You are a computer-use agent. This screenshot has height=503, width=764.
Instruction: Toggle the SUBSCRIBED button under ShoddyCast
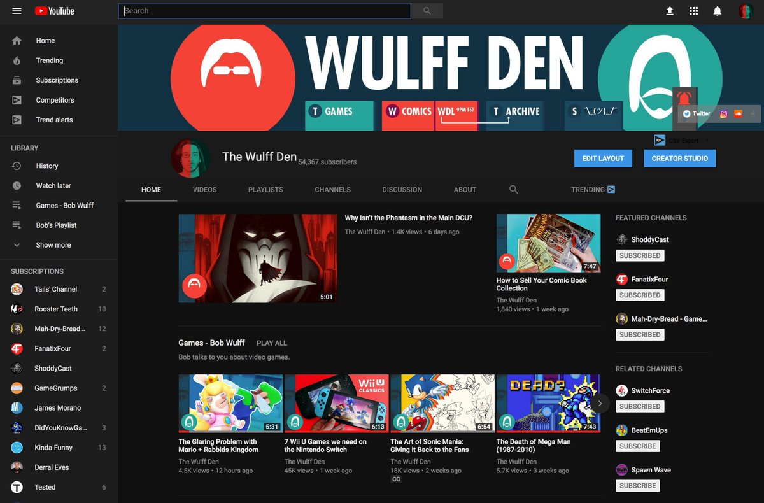(x=640, y=255)
